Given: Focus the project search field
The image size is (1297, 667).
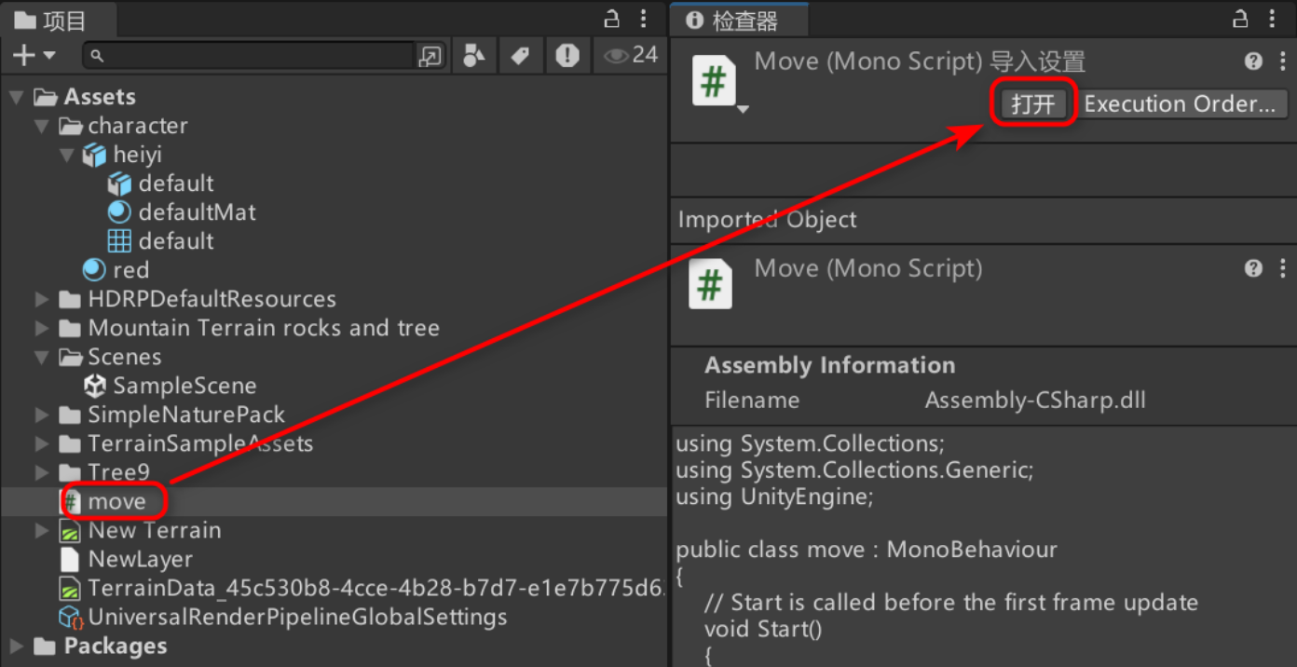Looking at the screenshot, I should [248, 56].
